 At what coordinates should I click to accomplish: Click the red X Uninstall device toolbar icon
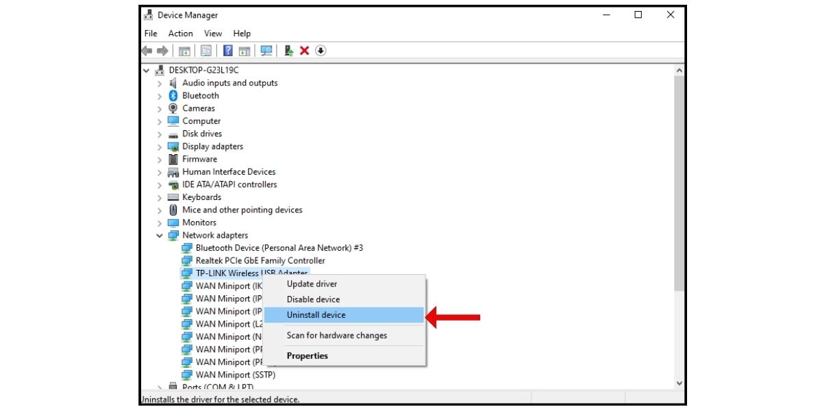pos(304,50)
